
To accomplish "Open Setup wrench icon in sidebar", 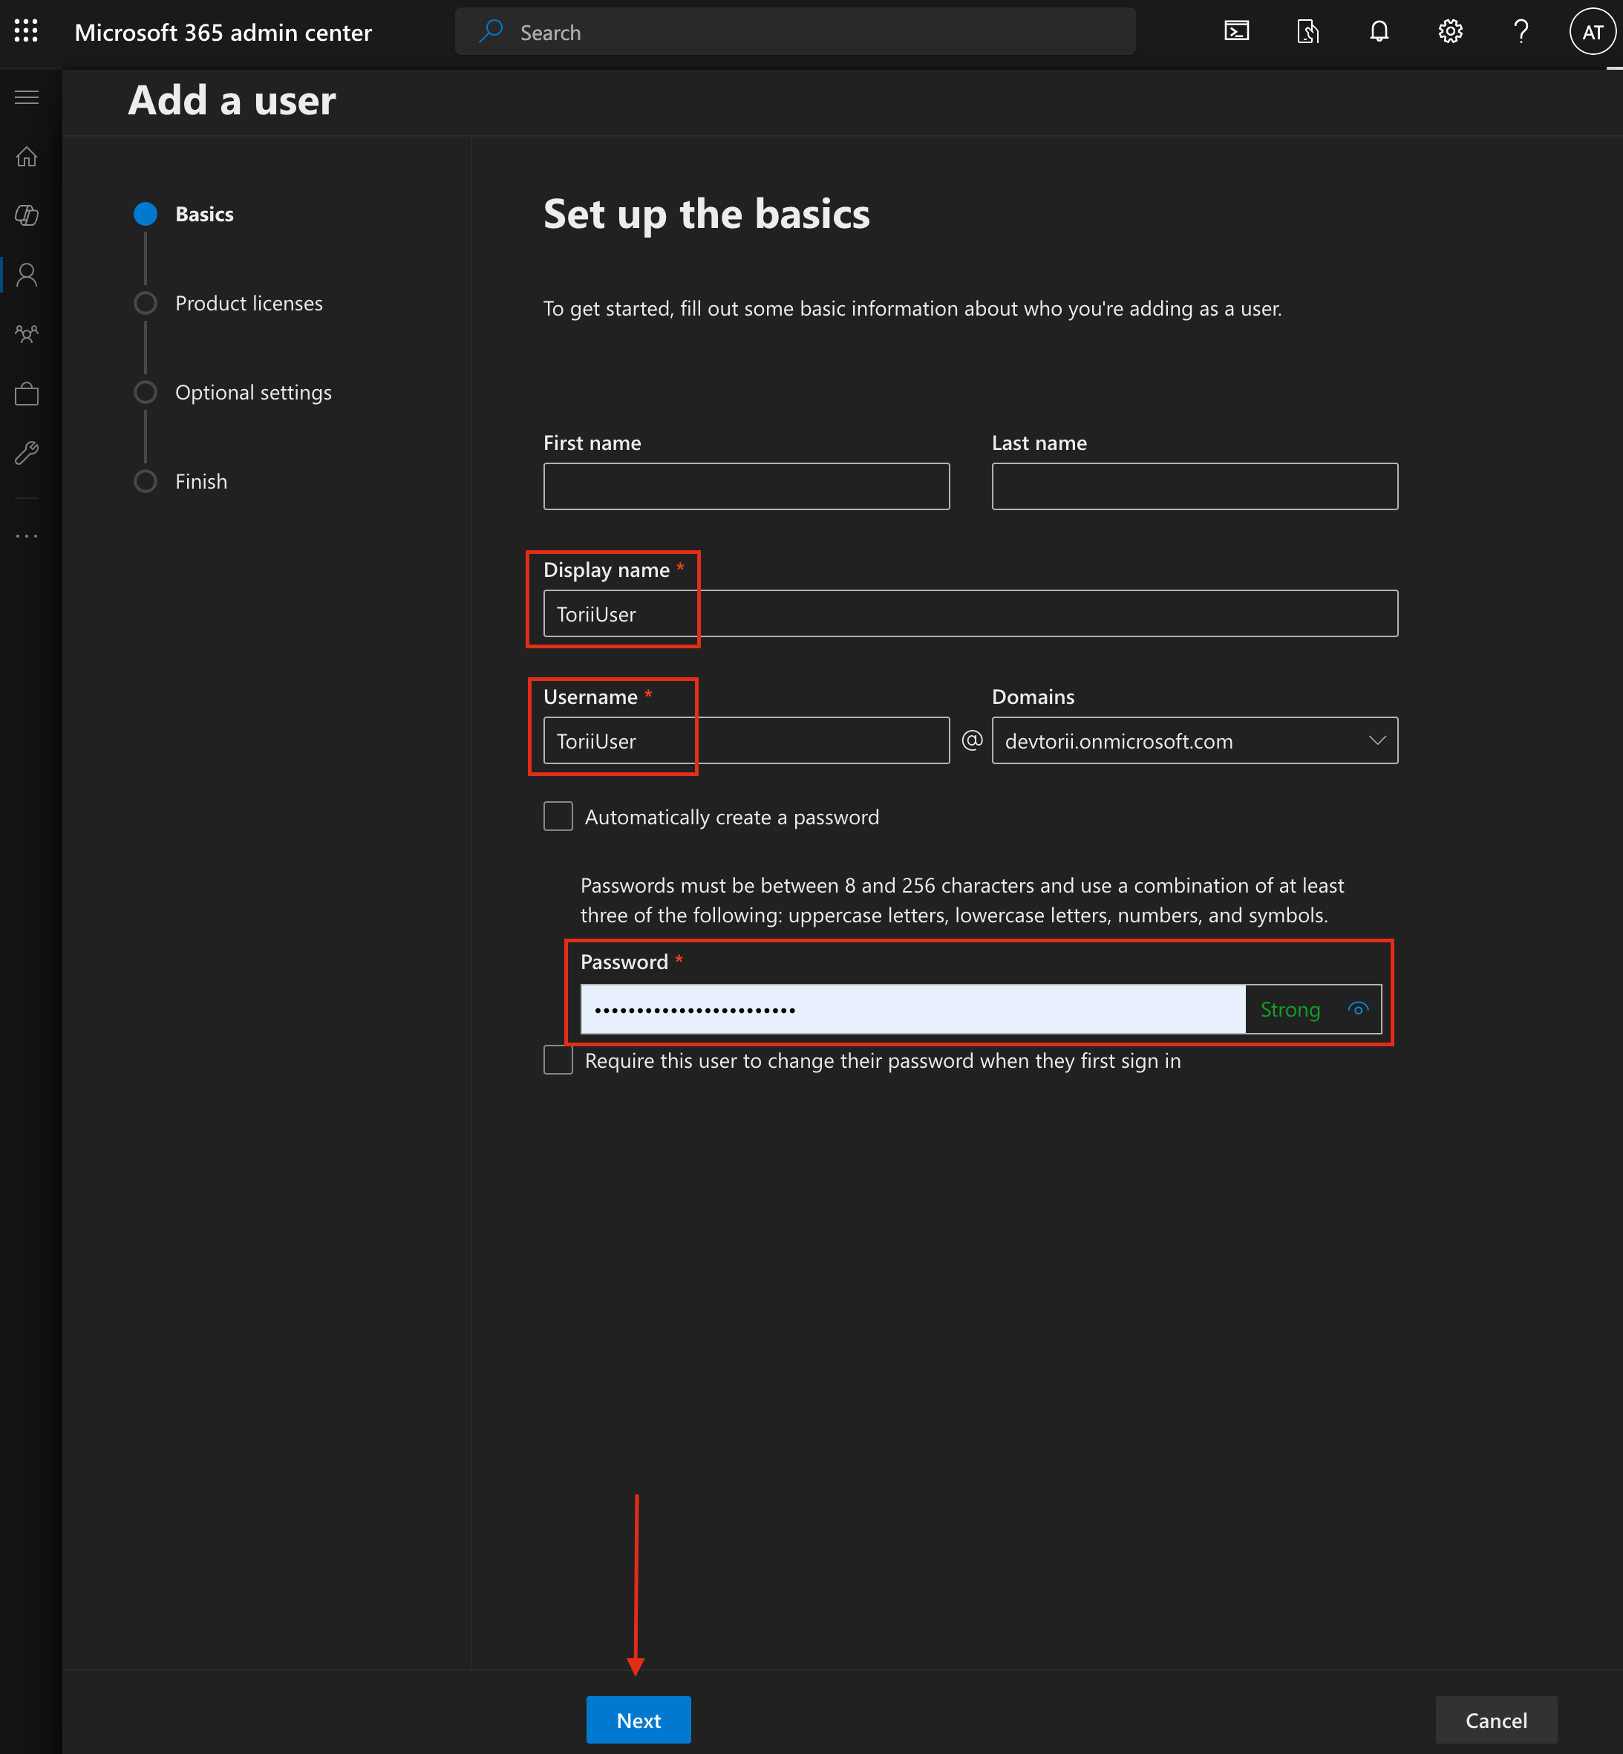I will coord(27,453).
